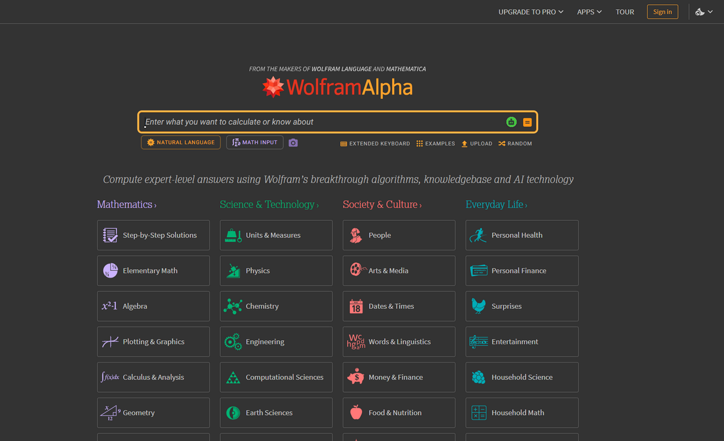Open the Dates & Times category
The image size is (724, 441).
click(399, 306)
